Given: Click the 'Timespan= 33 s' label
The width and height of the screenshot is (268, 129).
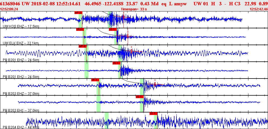Looking at the screenshot, I should (x=134, y=9).
